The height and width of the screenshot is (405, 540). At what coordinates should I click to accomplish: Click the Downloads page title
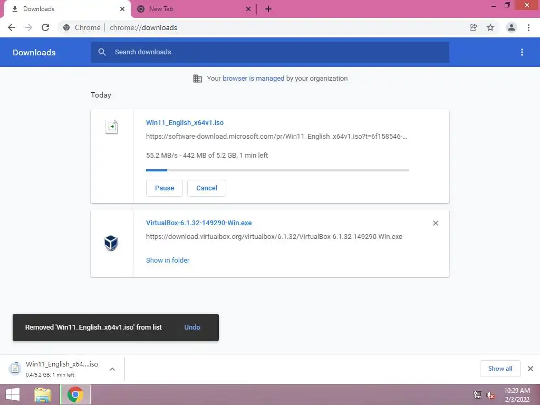point(34,52)
